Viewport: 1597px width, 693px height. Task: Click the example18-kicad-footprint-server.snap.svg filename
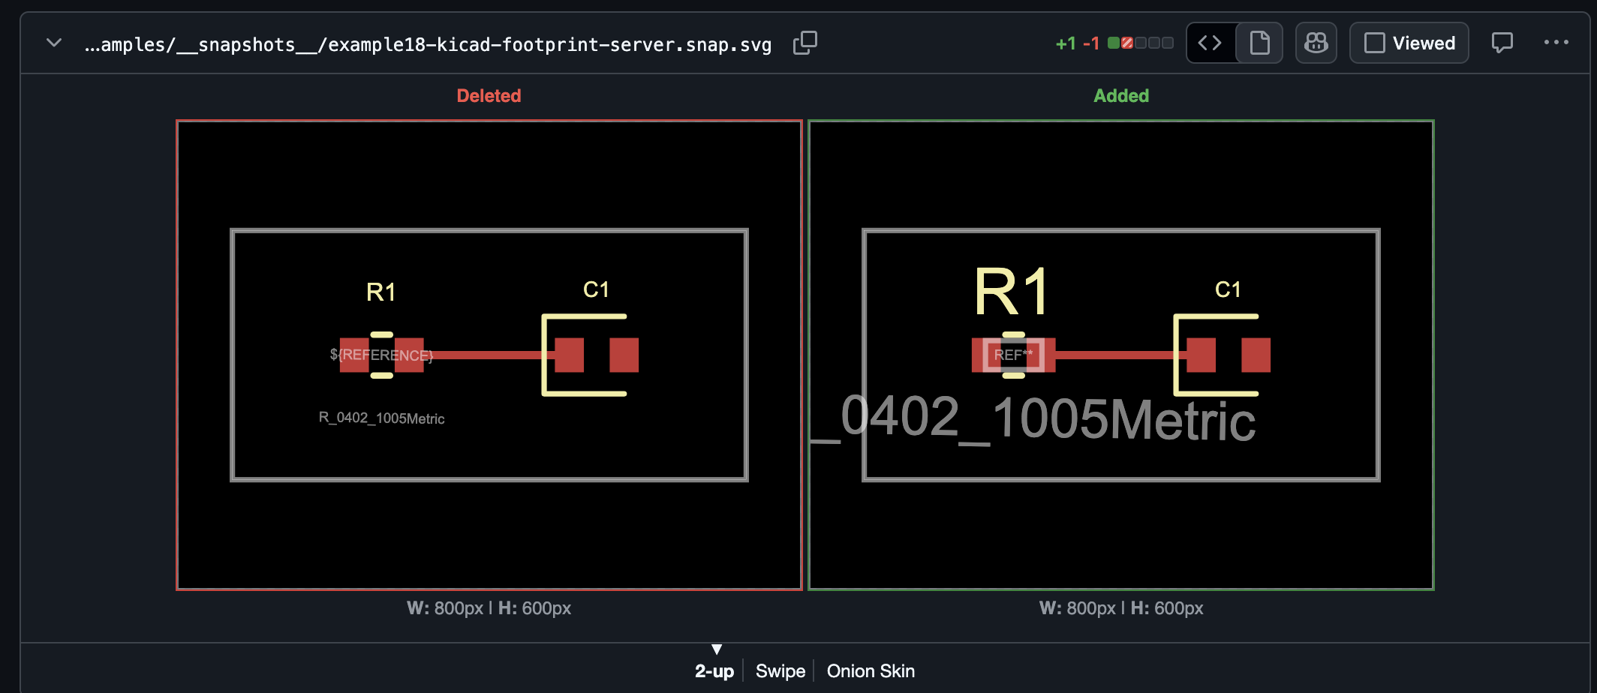point(549,44)
